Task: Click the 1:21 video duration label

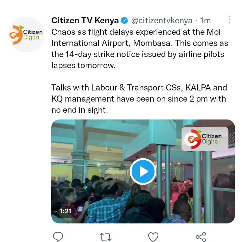Action: point(65,211)
